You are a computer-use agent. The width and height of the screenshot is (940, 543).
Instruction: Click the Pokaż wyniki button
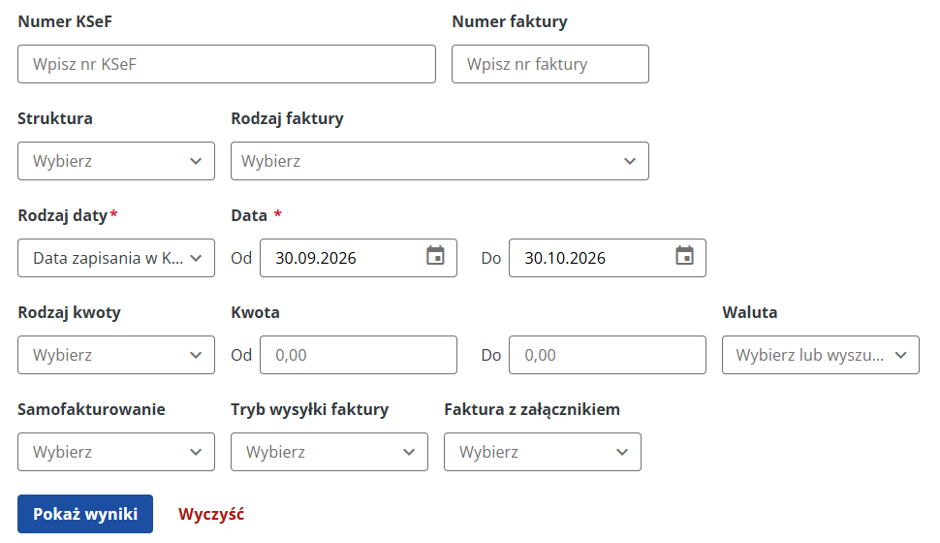coord(85,514)
